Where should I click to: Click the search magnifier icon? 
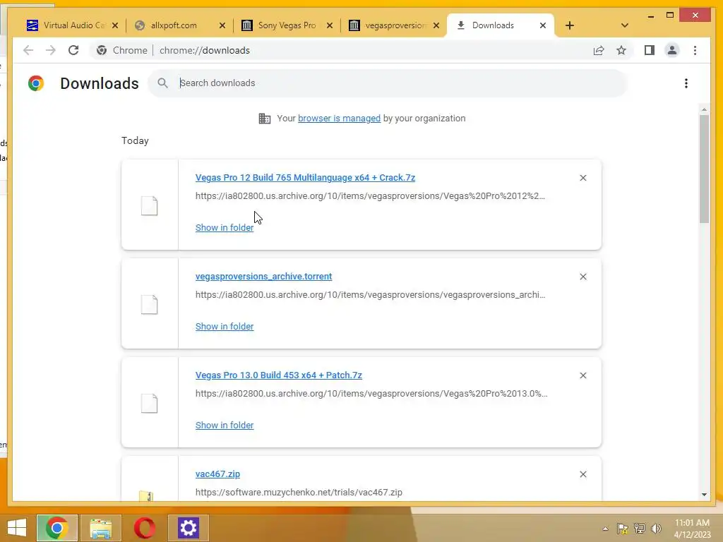coord(162,83)
